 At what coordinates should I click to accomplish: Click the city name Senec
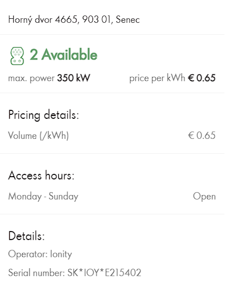pyautogui.click(x=128, y=19)
